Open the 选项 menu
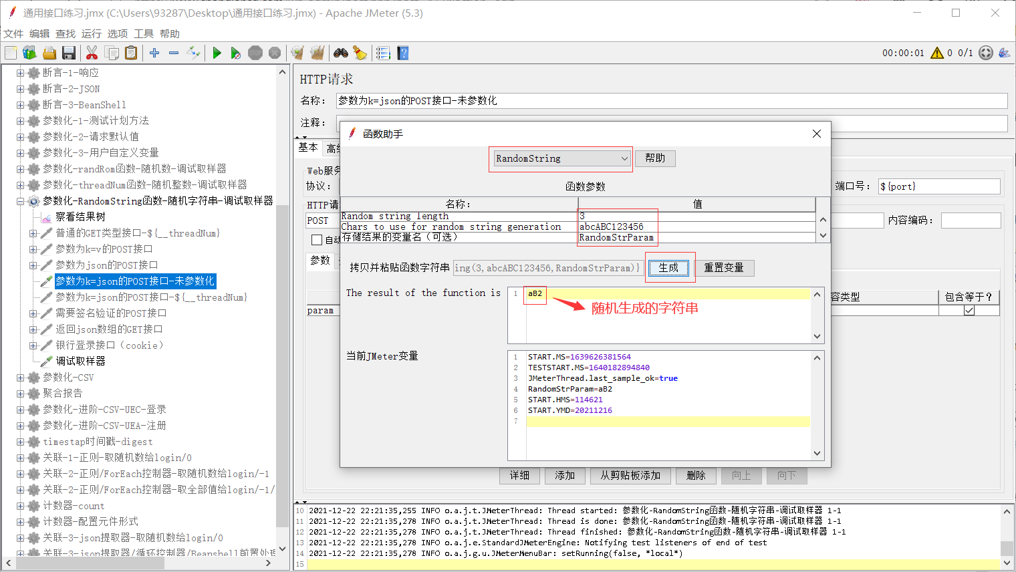This screenshot has height=572, width=1016. pyautogui.click(x=118, y=33)
